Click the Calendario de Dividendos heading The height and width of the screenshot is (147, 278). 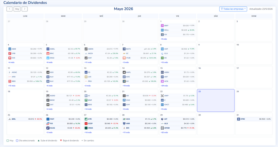pyautogui.click(x=25, y=3)
